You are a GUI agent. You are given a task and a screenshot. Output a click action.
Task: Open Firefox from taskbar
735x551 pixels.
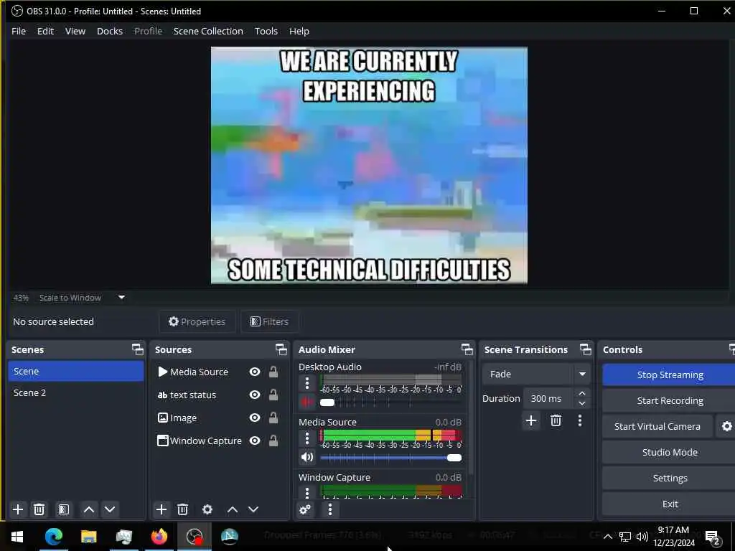click(159, 536)
